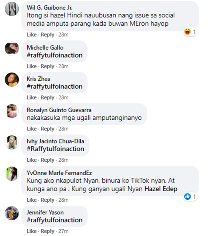
Task: Click Kris Zhea's avatar image
Action: click(x=12, y=80)
